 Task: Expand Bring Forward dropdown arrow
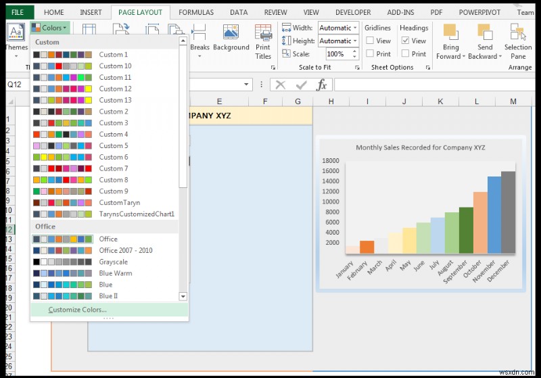[x=464, y=56]
